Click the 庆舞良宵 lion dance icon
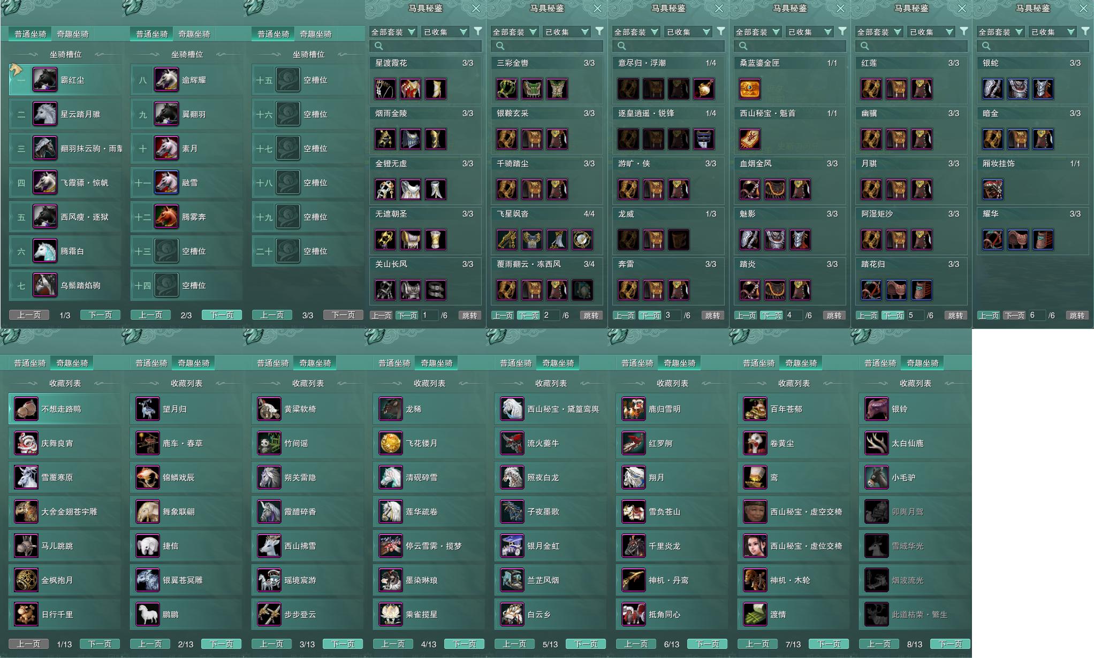Viewport: 1094px width, 658px height. pyautogui.click(x=26, y=443)
